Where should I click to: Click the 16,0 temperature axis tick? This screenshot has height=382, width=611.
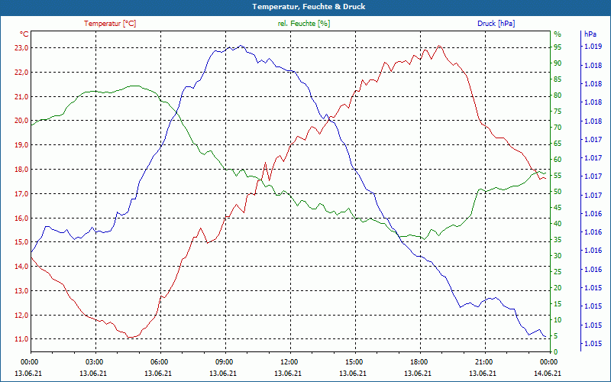pyautogui.click(x=22, y=219)
